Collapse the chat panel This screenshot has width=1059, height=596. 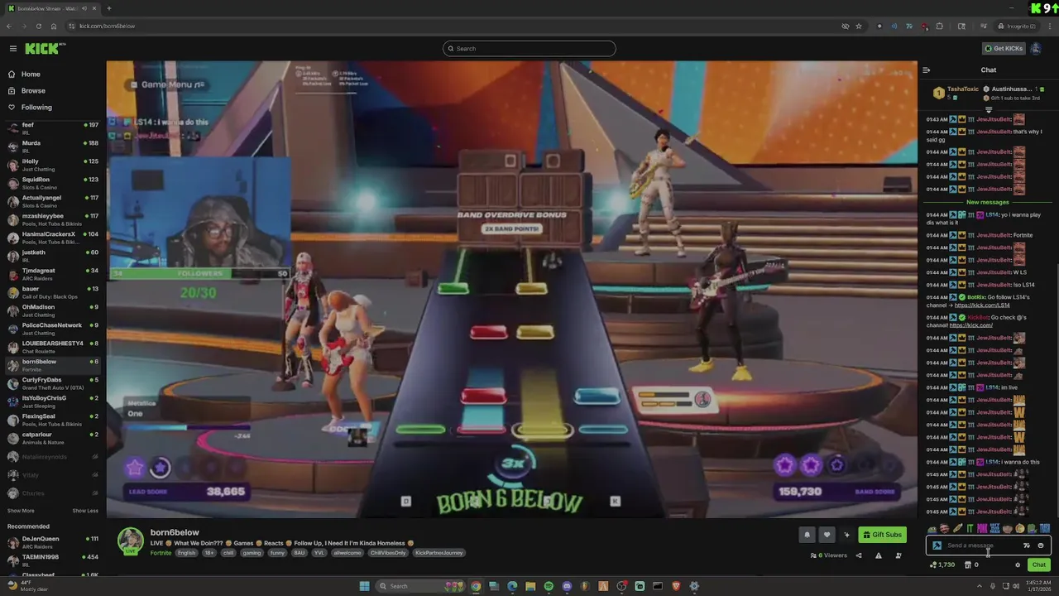[x=926, y=70]
